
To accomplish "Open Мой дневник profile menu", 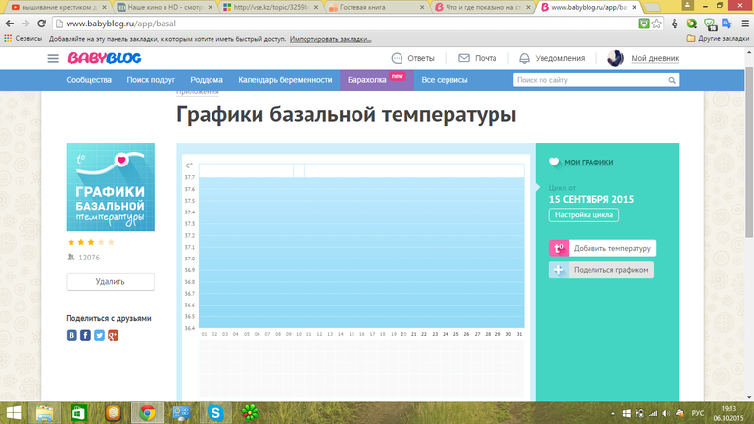I will [643, 58].
